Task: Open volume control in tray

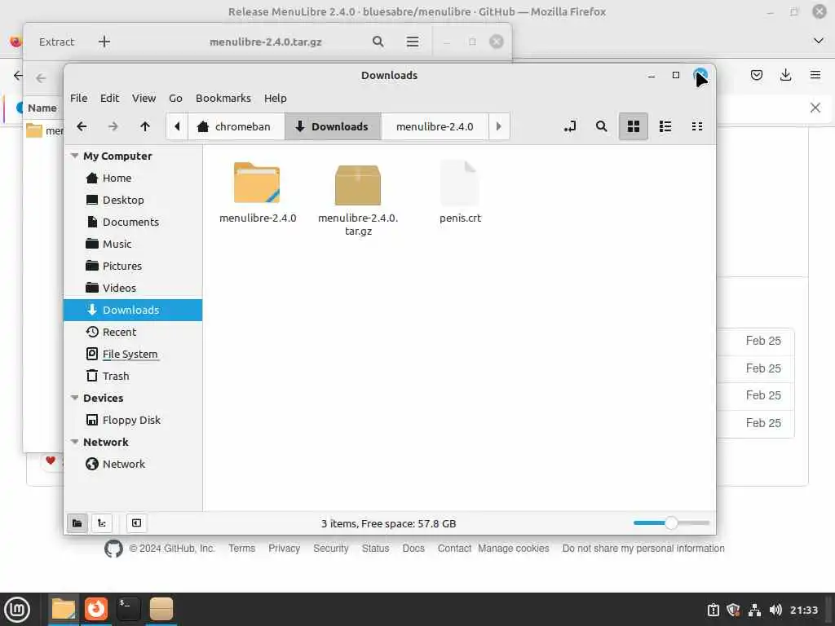Action: (775, 610)
